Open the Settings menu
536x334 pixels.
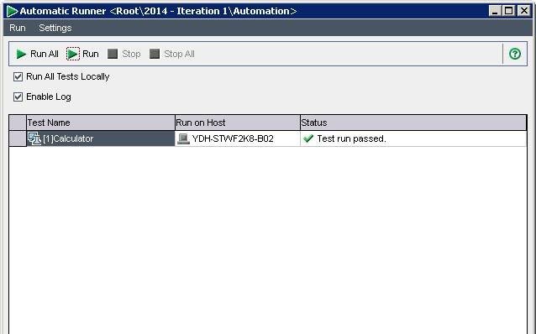55,28
